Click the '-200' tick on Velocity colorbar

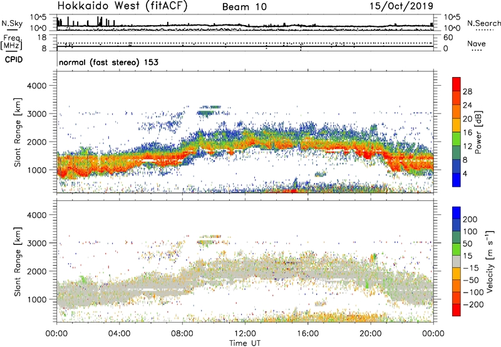pyautogui.click(x=473, y=304)
